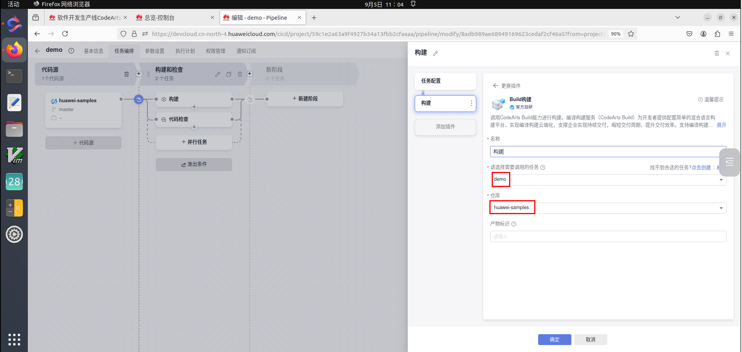
Task: Reload the current Firefox page
Action: coord(65,34)
